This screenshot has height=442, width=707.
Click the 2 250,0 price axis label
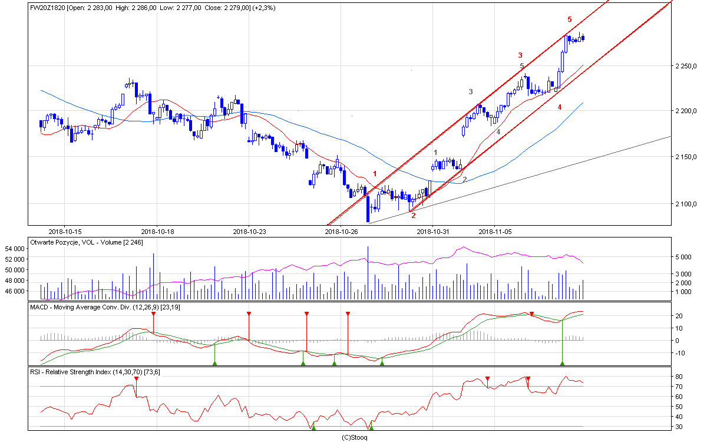(x=686, y=66)
